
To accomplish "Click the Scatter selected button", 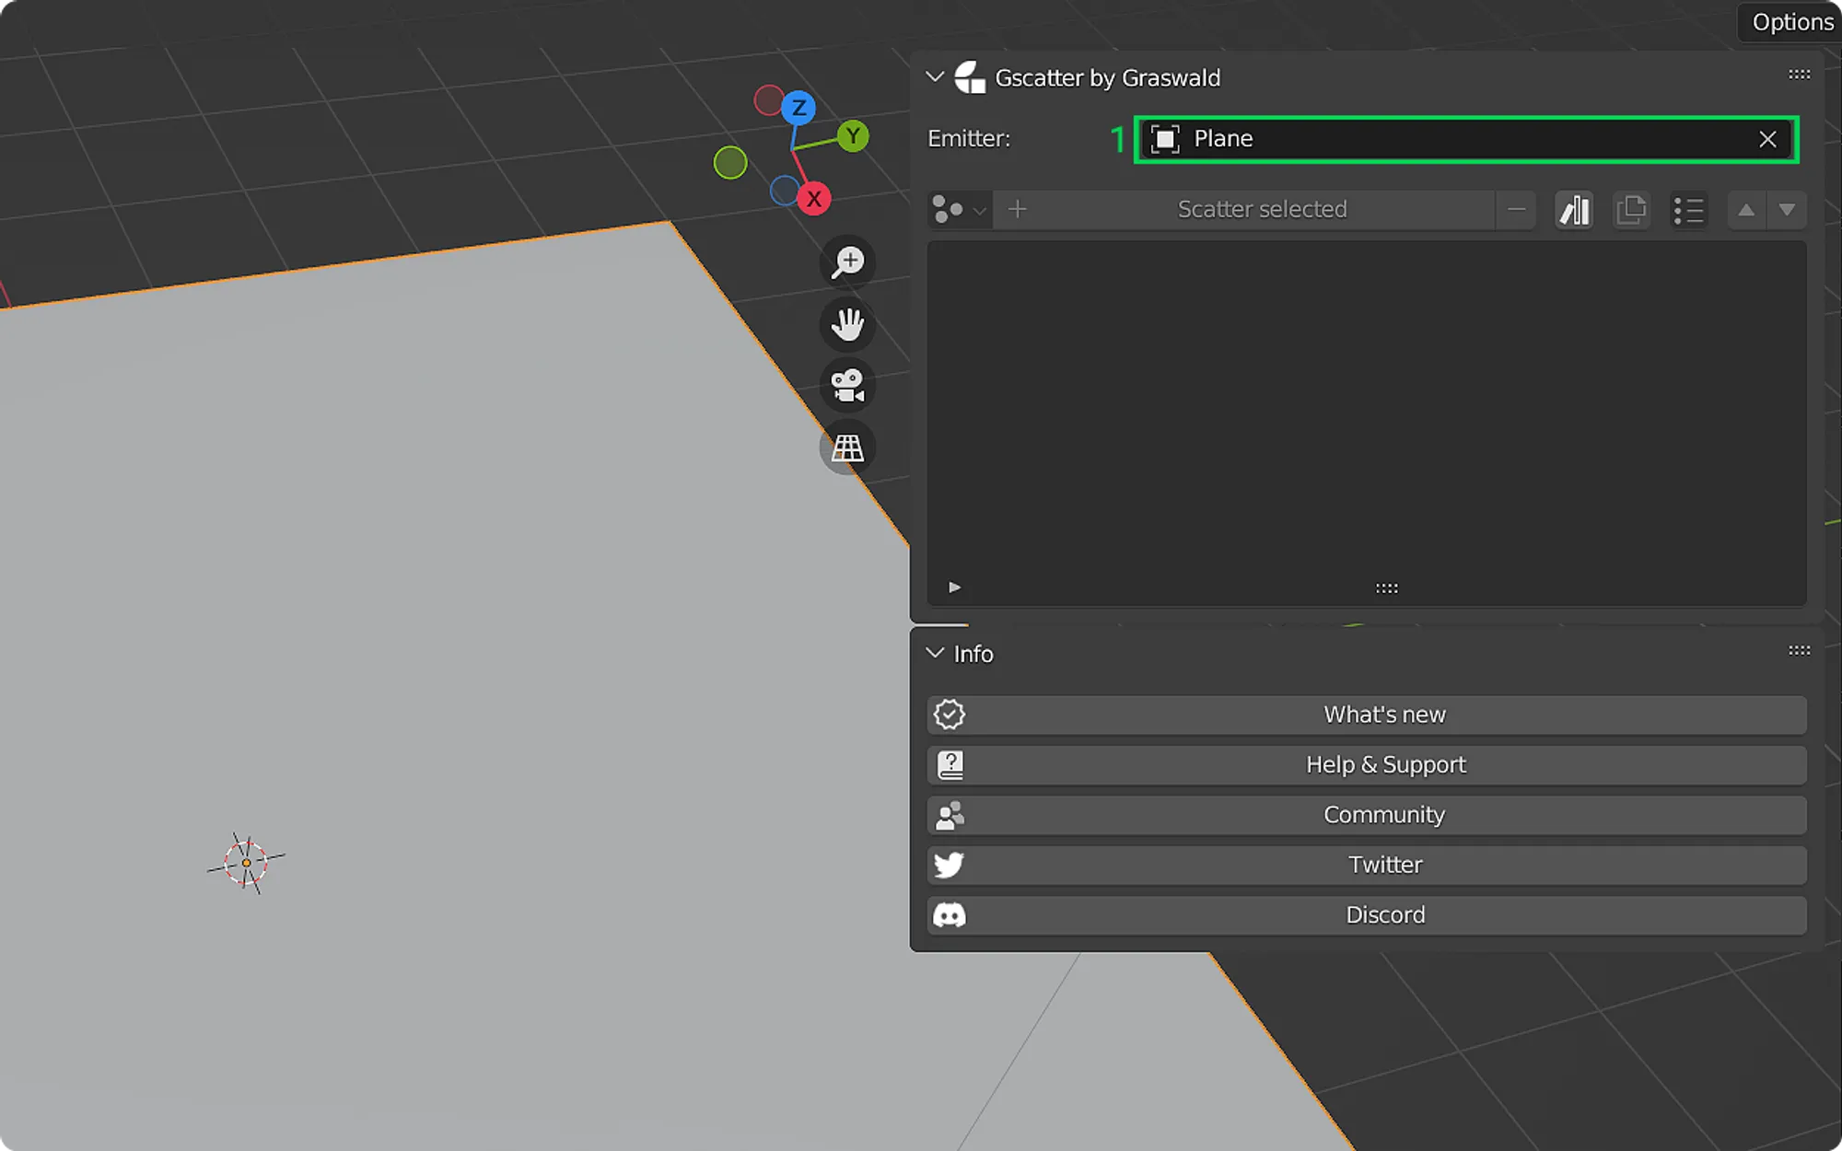I will click(1262, 210).
